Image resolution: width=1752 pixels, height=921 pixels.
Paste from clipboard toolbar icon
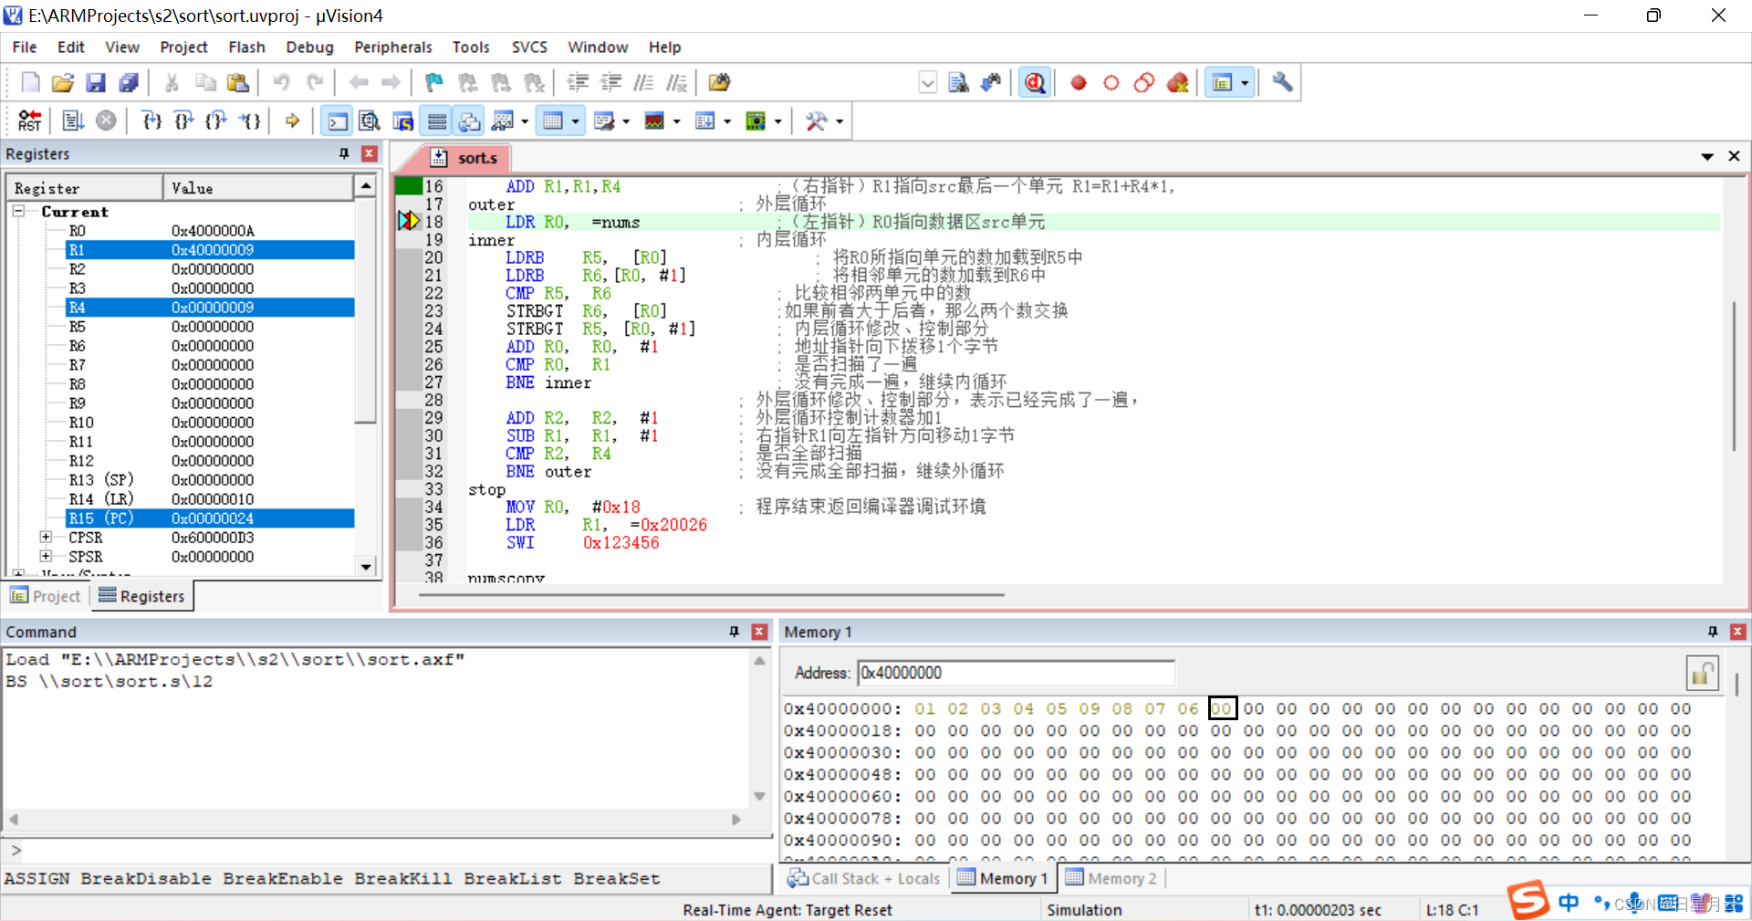pos(238,83)
